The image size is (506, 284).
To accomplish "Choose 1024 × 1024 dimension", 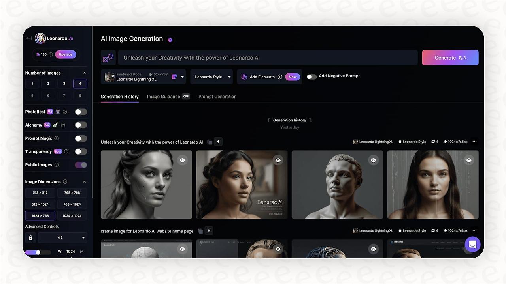I will (x=72, y=216).
